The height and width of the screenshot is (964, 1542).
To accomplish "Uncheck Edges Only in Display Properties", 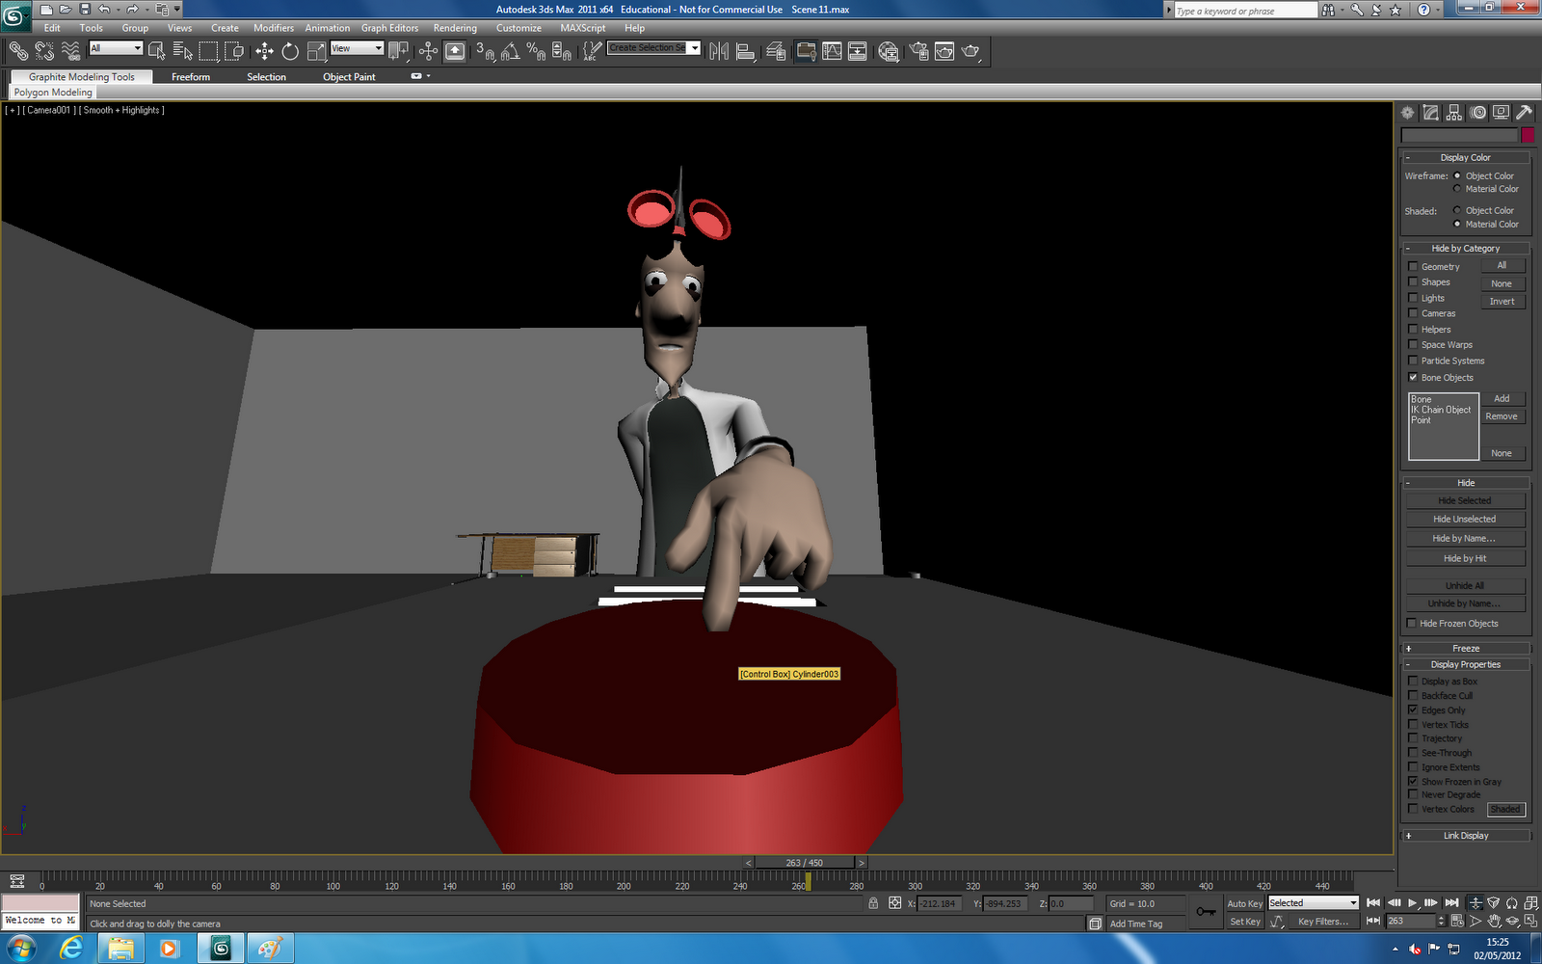I will (x=1412, y=710).
